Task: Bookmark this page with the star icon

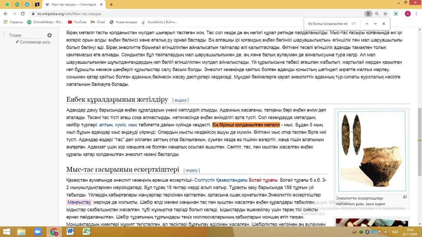Action: [x=385, y=14]
